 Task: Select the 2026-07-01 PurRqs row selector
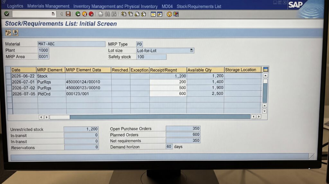pos(9,82)
